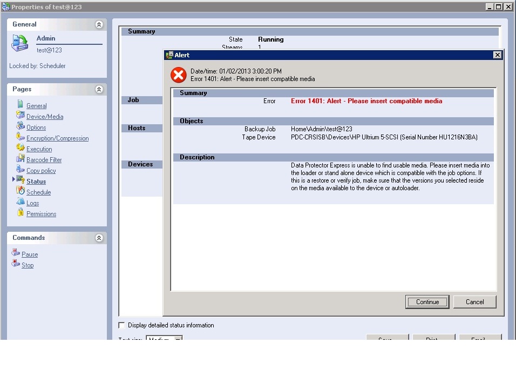Screen dimensions: 516x376
Task: Click the Pause command icon
Action: click(16, 253)
